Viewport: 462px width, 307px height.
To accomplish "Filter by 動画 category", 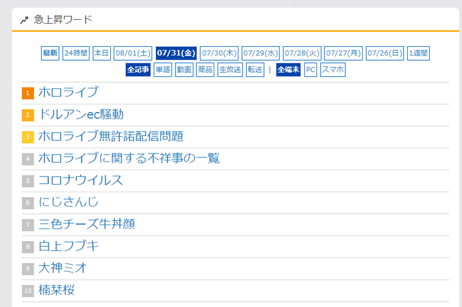I will point(184,70).
